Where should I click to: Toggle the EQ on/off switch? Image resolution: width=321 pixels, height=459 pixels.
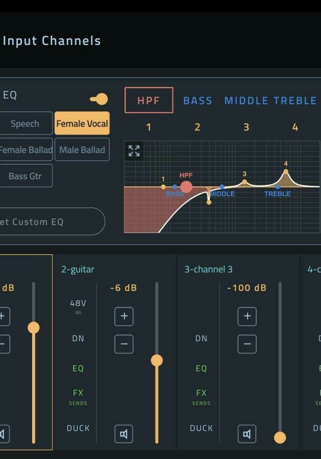[x=100, y=99]
